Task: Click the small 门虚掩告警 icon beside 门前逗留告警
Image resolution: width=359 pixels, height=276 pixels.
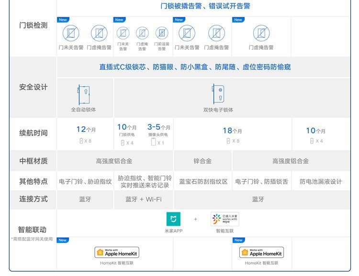Action: click(142, 33)
